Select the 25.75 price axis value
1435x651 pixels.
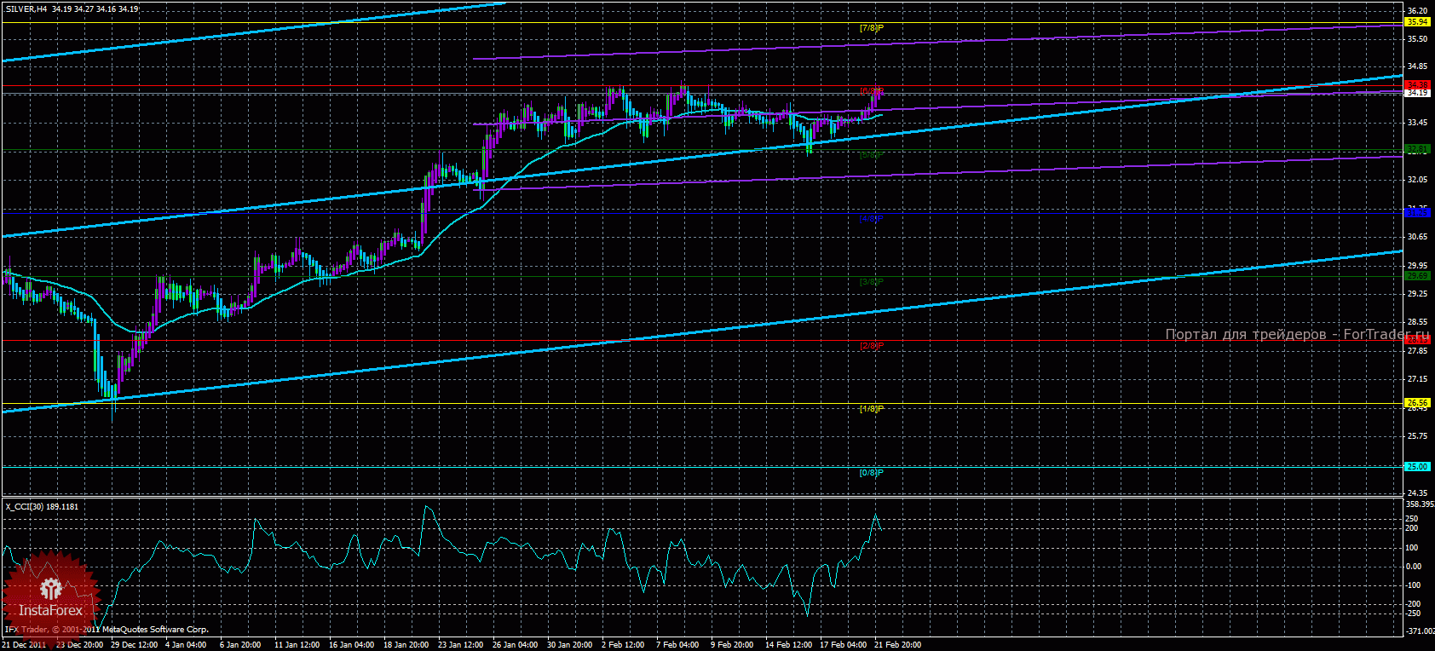(x=1417, y=436)
